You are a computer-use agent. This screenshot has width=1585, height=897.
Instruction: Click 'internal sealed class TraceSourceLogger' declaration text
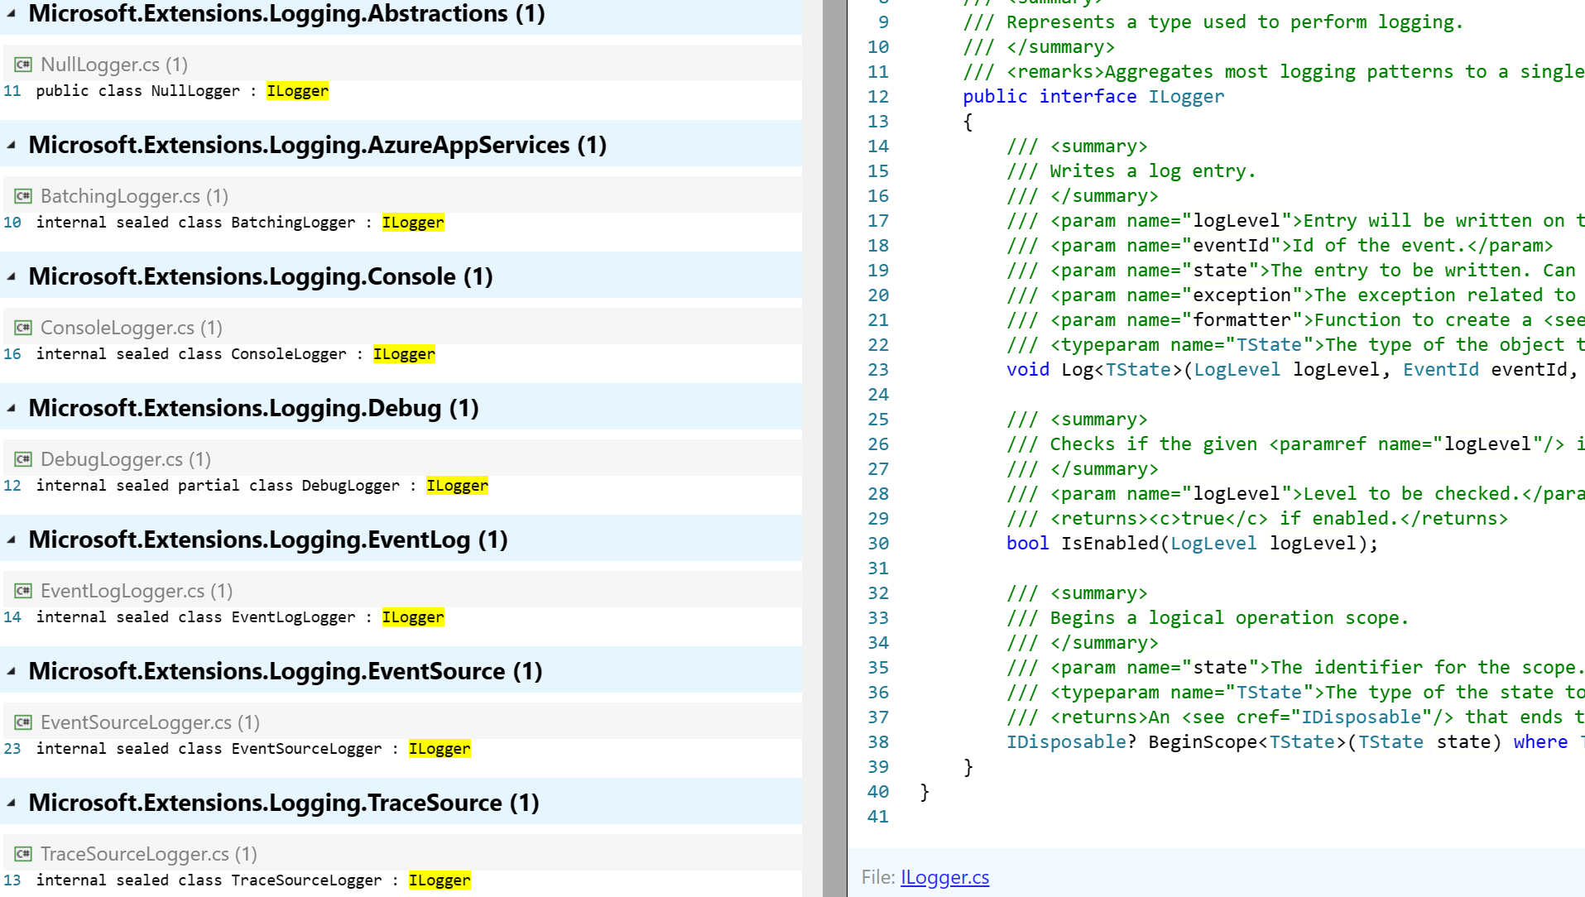click(209, 880)
